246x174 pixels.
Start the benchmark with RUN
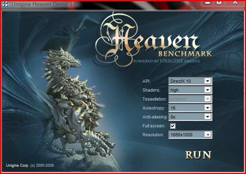pos(199,155)
